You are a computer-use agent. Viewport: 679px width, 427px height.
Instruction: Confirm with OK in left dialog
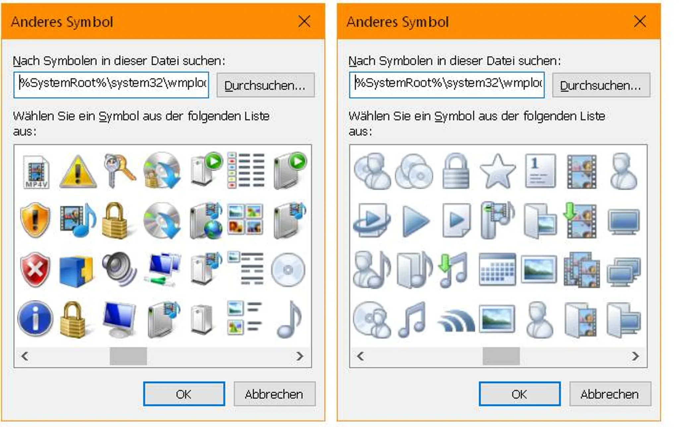[184, 394]
